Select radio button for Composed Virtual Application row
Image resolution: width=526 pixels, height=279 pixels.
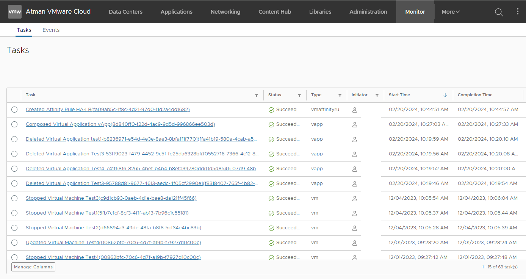tap(14, 124)
